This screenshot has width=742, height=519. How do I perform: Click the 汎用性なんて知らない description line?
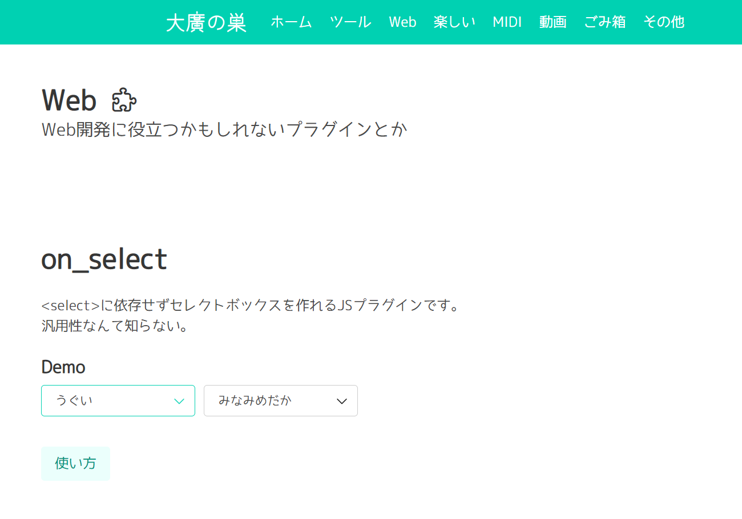[115, 326]
